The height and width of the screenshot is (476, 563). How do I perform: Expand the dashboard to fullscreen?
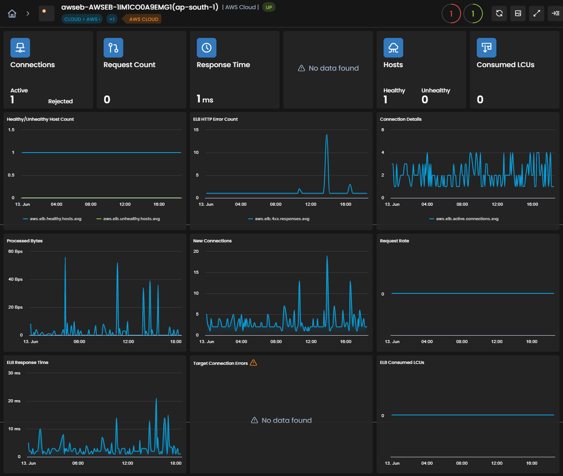pyautogui.click(x=537, y=14)
